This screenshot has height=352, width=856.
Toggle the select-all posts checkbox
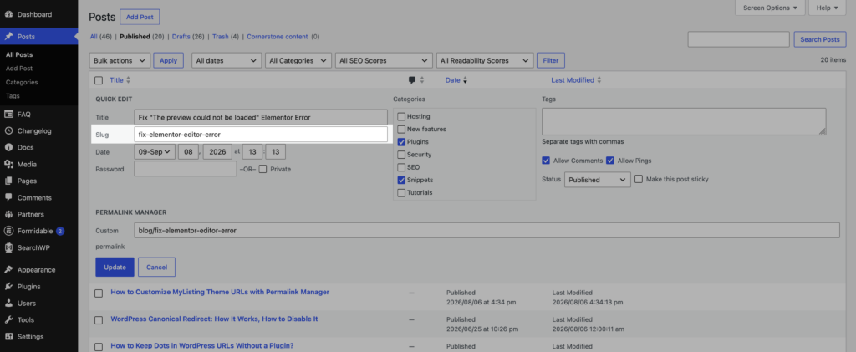pyautogui.click(x=99, y=80)
